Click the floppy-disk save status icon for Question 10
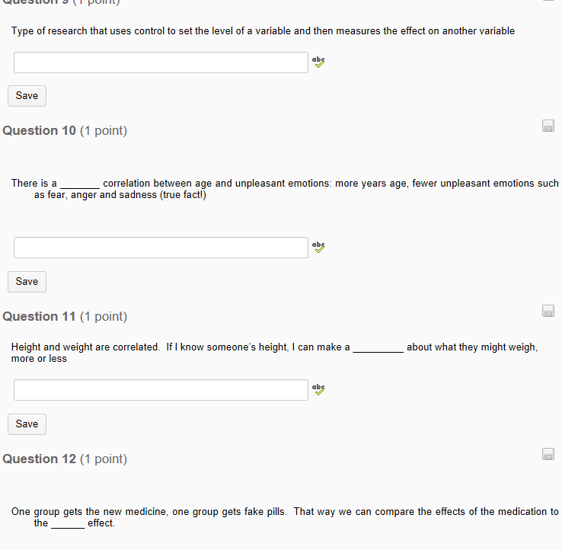The height and width of the screenshot is (550, 562). (548, 126)
